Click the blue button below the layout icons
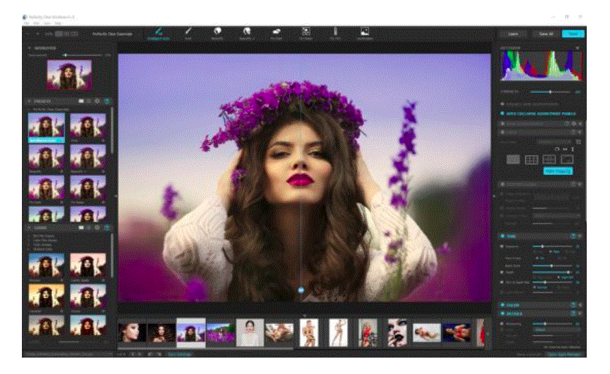This screenshot has width=610, height=374. pos(558,171)
